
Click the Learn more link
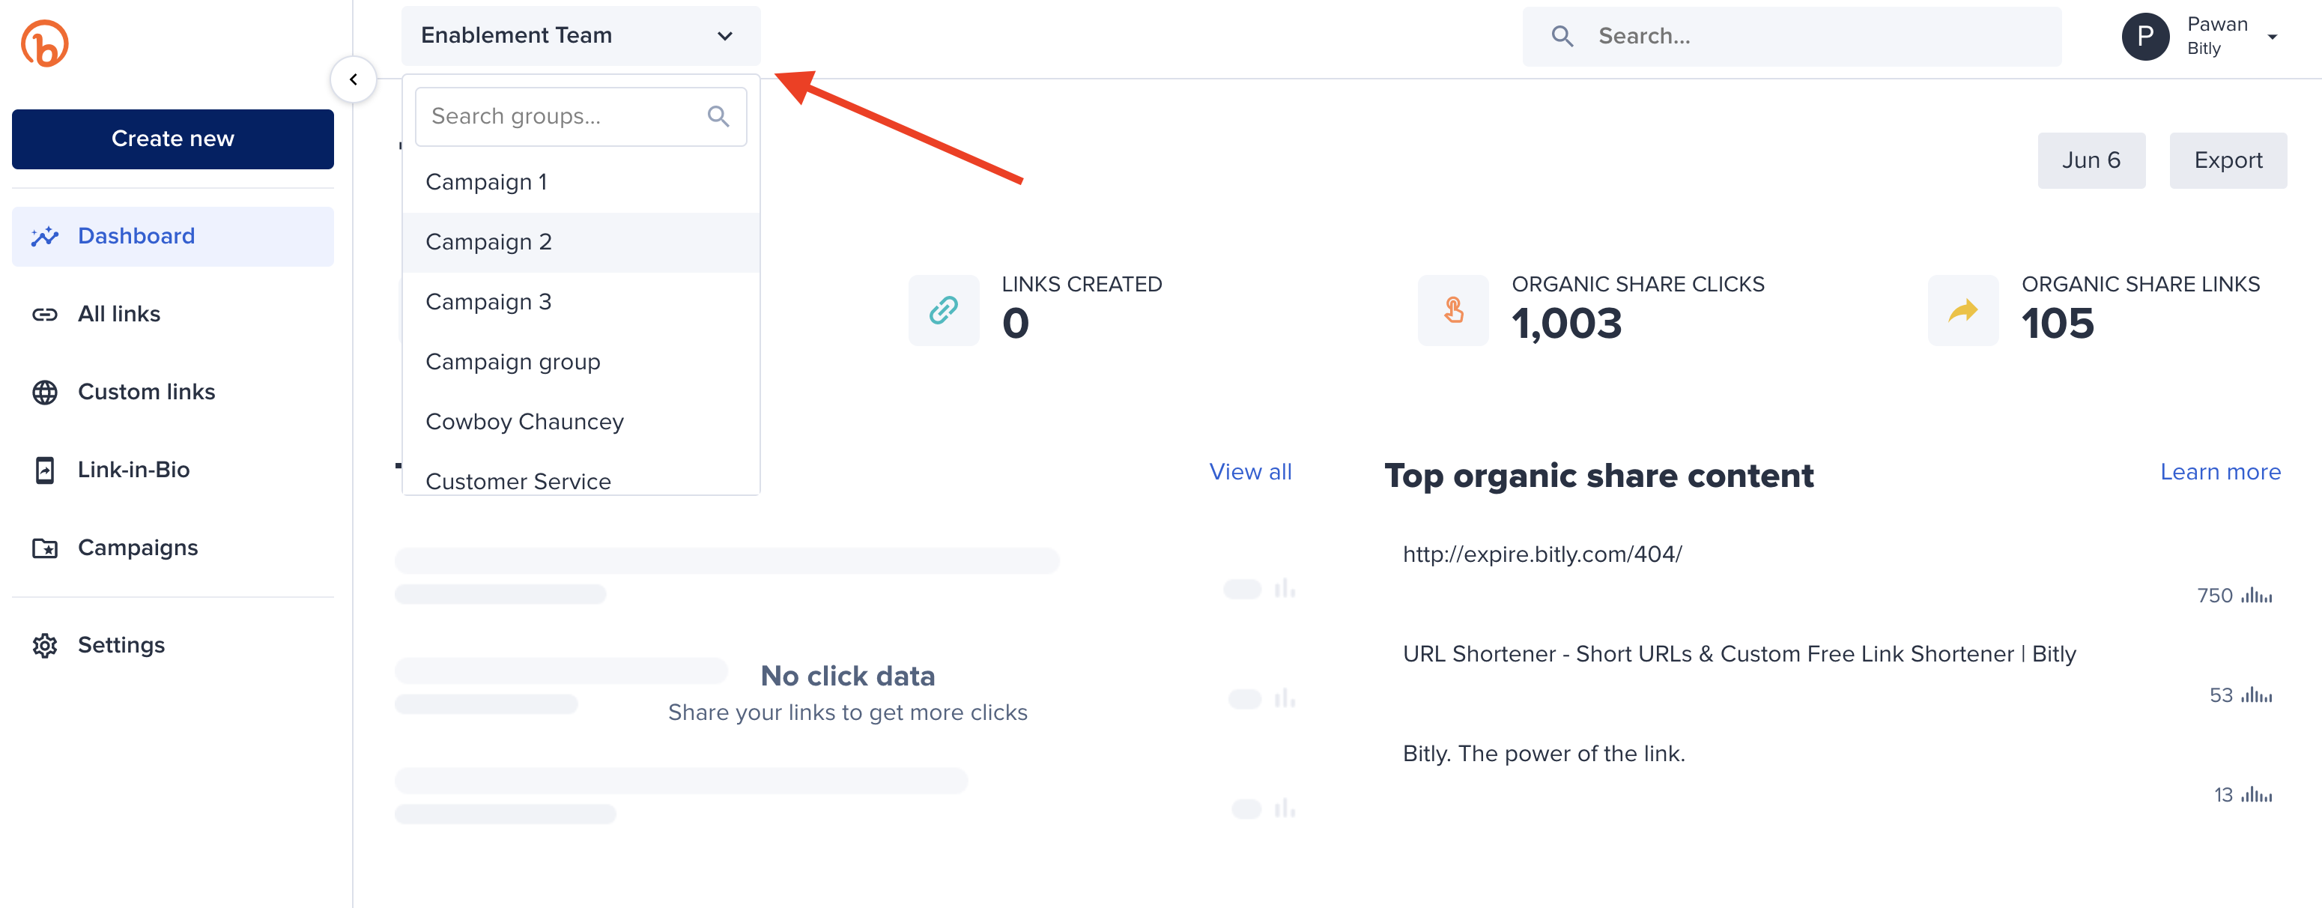tap(2220, 471)
